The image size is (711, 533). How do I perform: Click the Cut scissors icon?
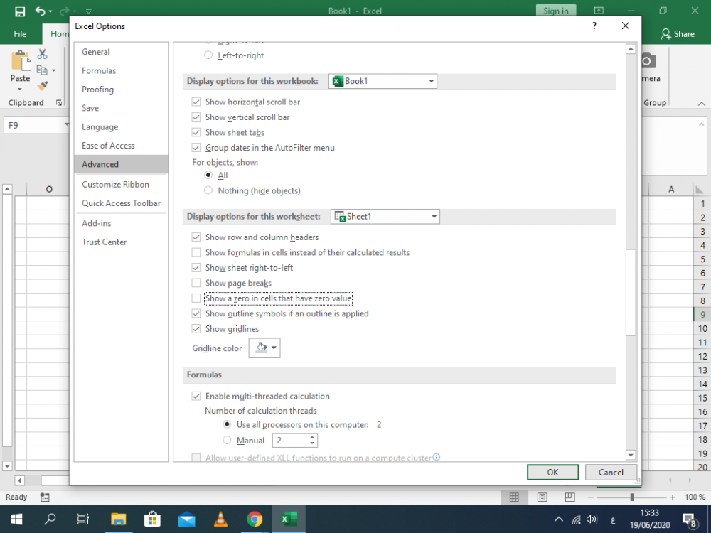click(42, 55)
